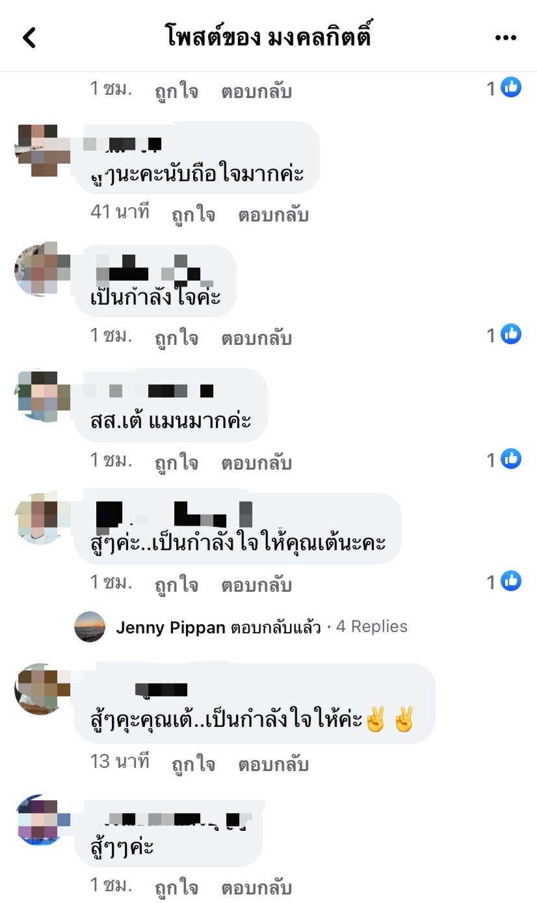Tap like reaction icon on สส.เต้ แมนมากค่ะ comment
The width and height of the screenshot is (537, 903).
(x=511, y=459)
